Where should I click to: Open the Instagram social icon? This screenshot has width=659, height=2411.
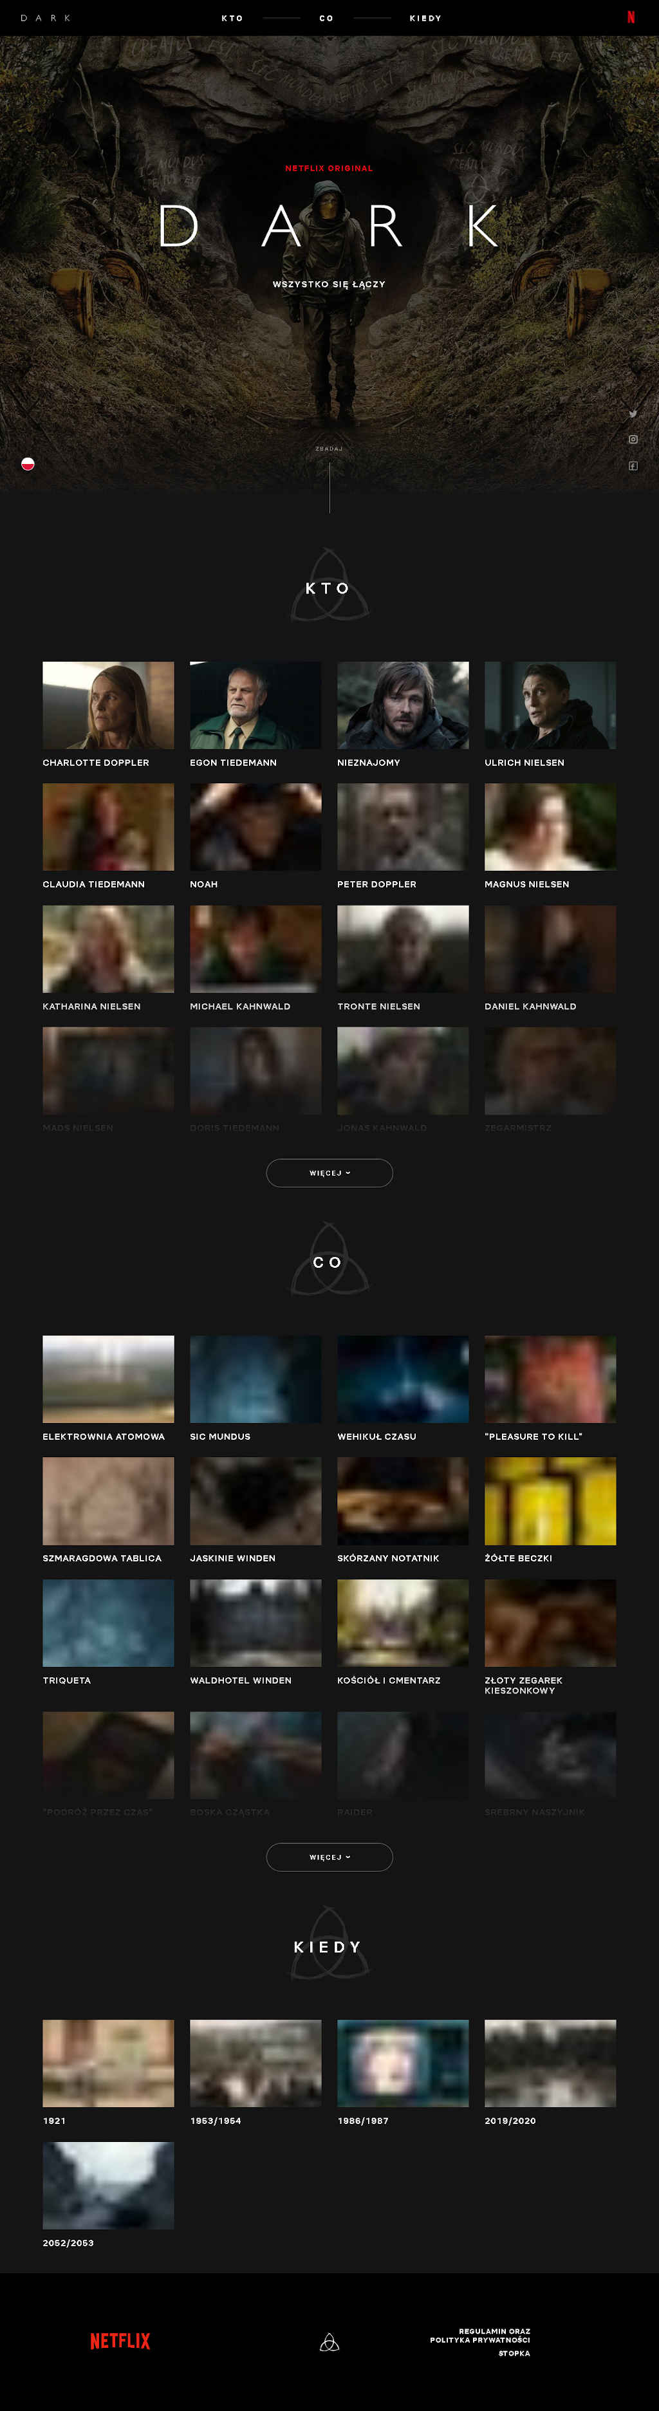tap(633, 439)
